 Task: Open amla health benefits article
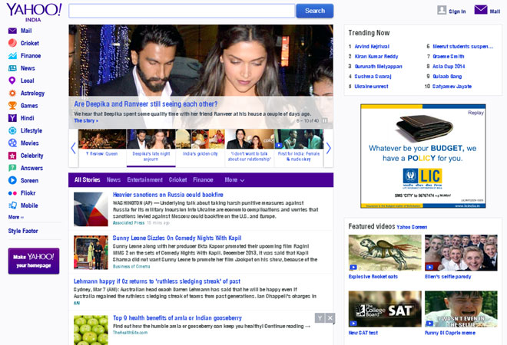pos(177,318)
